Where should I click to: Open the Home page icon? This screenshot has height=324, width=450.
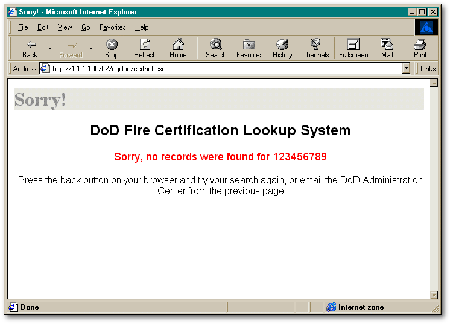(x=178, y=48)
